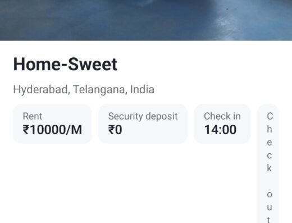Click the word India in location
The image size is (292, 223).
(x=142, y=89)
